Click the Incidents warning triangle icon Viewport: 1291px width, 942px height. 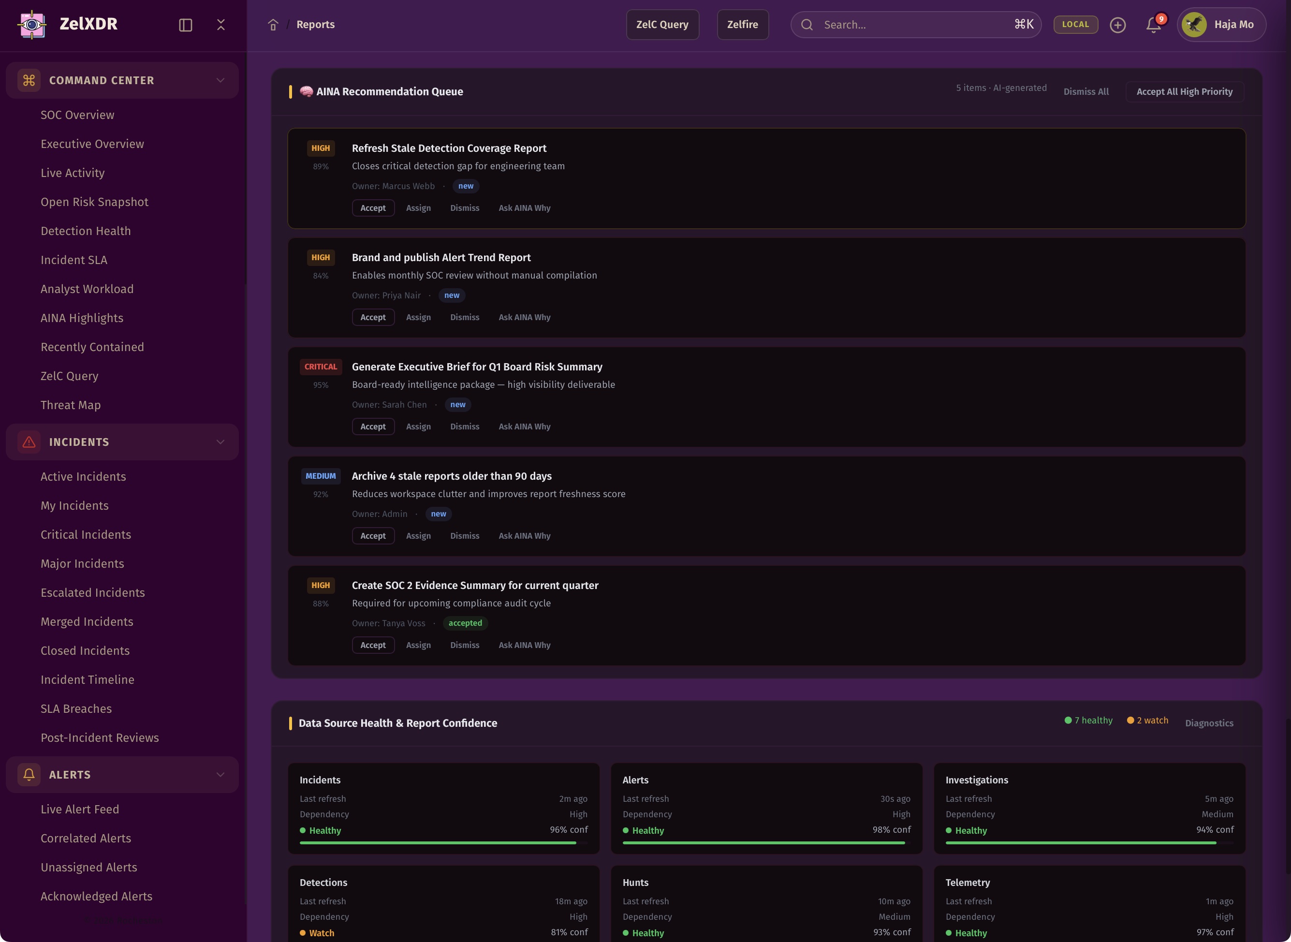click(29, 442)
